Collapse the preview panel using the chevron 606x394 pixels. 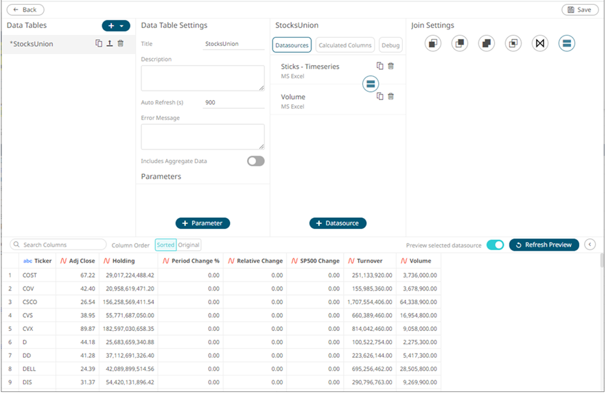[x=590, y=245]
